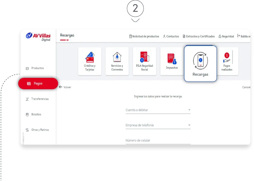This screenshot has height=181, width=254.
Task: Select the Servicios y Convenios tile
Action: point(117,61)
